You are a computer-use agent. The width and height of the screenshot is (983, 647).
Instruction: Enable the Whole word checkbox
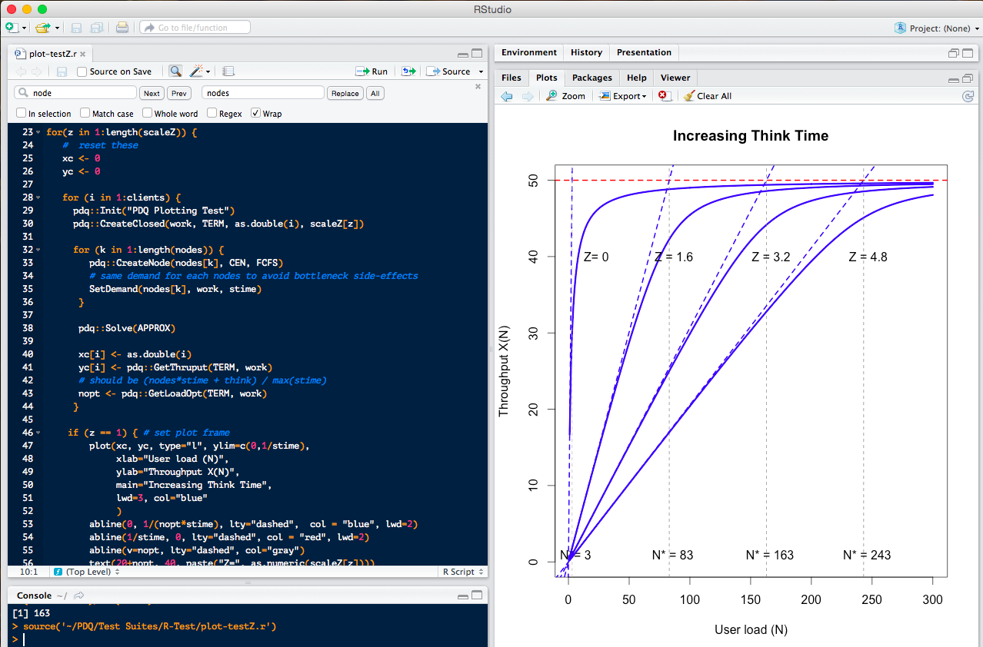click(x=148, y=113)
